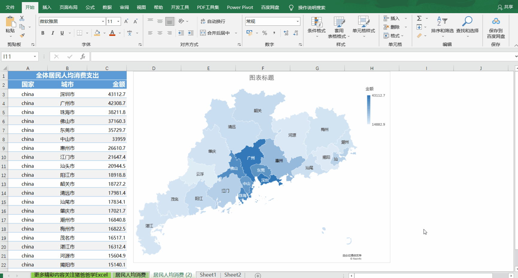Open the font color swatch picker
518x278 pixels.
(x=120, y=33)
